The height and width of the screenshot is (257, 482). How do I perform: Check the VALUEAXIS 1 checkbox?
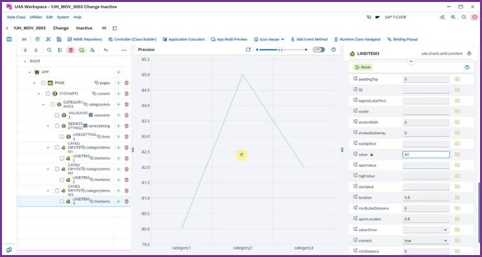tap(57, 115)
